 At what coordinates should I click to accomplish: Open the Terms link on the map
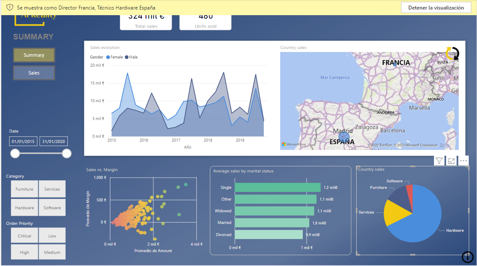point(444,146)
